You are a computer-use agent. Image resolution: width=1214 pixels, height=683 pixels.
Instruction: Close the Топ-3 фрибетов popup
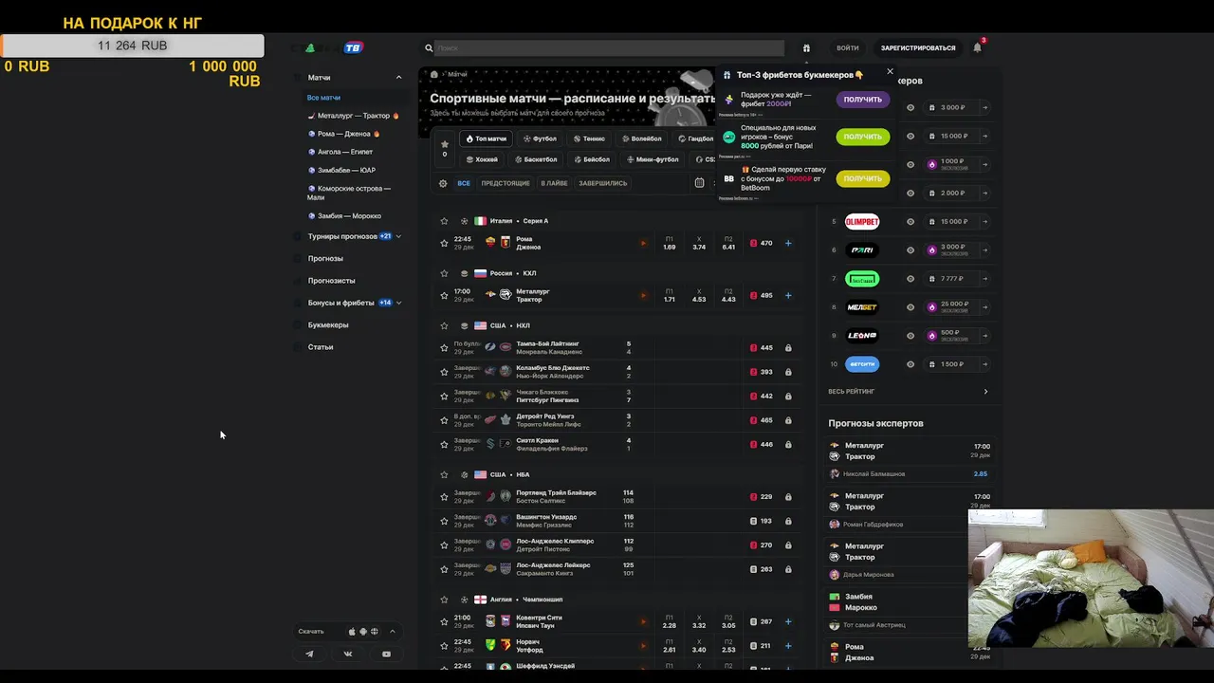pyautogui.click(x=890, y=71)
